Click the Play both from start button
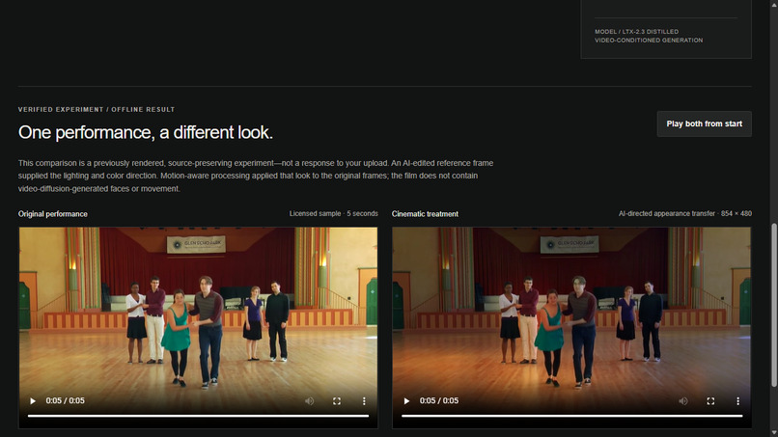The width and height of the screenshot is (778, 437). tap(704, 124)
